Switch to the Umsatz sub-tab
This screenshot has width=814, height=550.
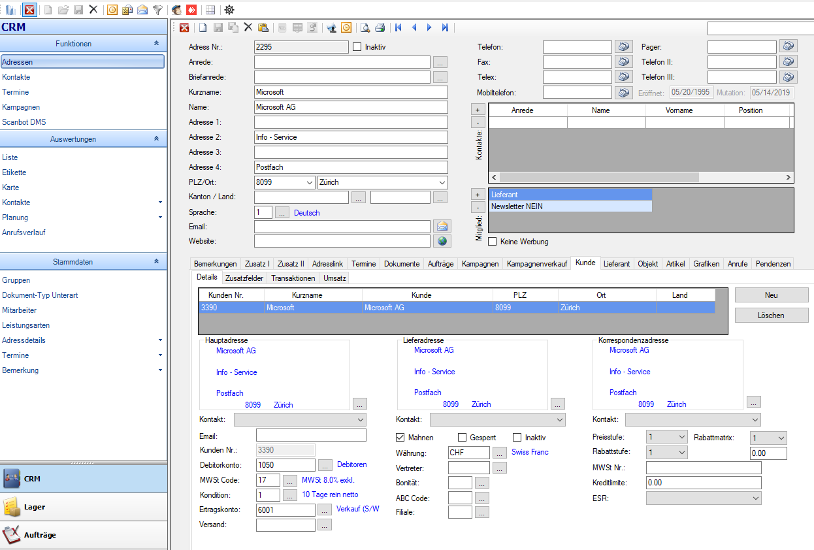pyautogui.click(x=334, y=278)
